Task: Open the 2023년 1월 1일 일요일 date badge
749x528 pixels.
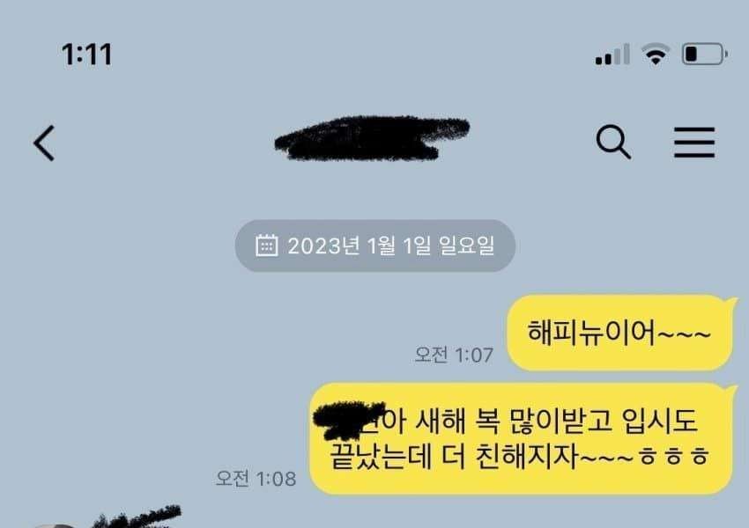Action: pos(375,246)
